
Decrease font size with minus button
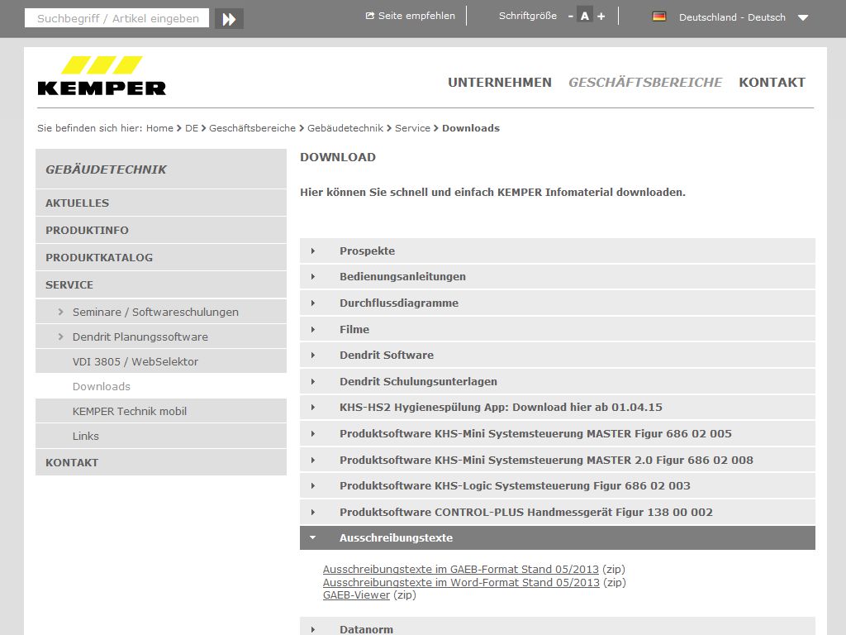tap(570, 17)
